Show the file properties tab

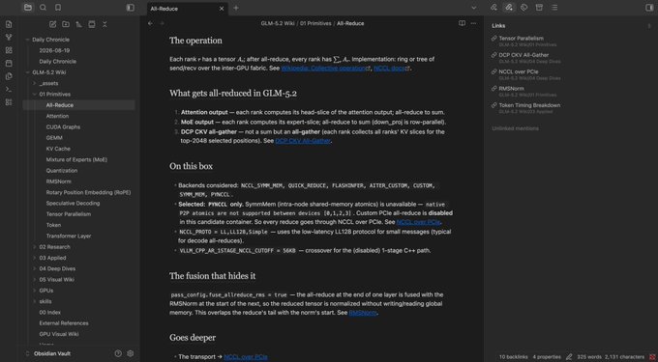539,8
